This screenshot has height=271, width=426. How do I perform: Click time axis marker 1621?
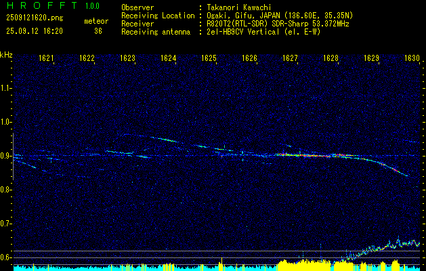tap(46, 58)
